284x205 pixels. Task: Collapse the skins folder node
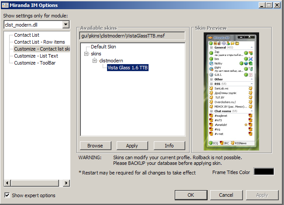click(x=87, y=54)
